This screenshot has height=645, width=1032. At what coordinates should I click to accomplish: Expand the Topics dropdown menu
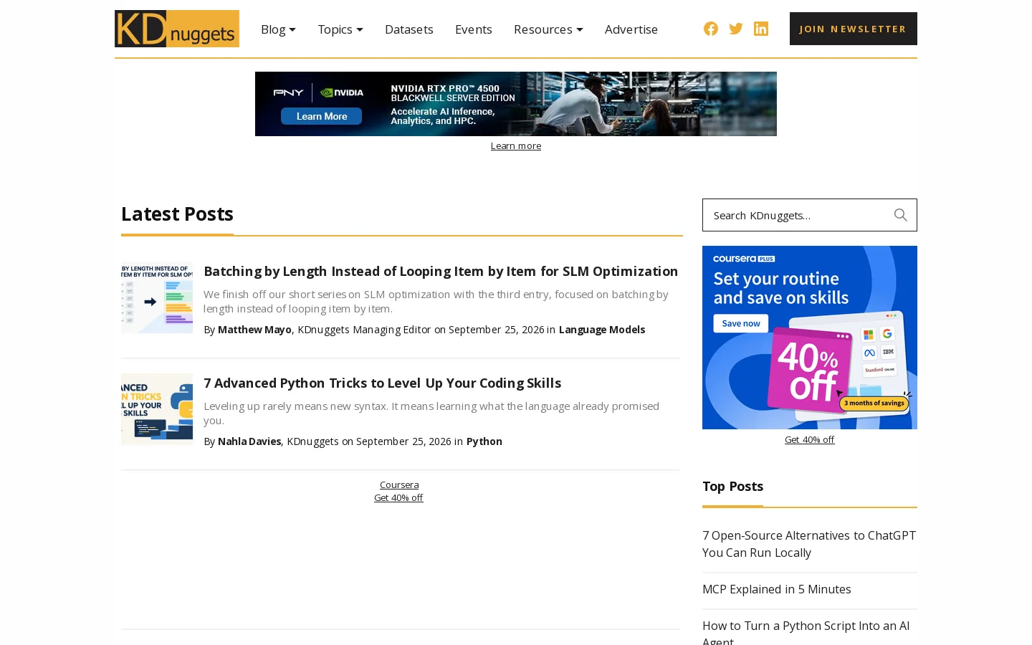point(340,29)
